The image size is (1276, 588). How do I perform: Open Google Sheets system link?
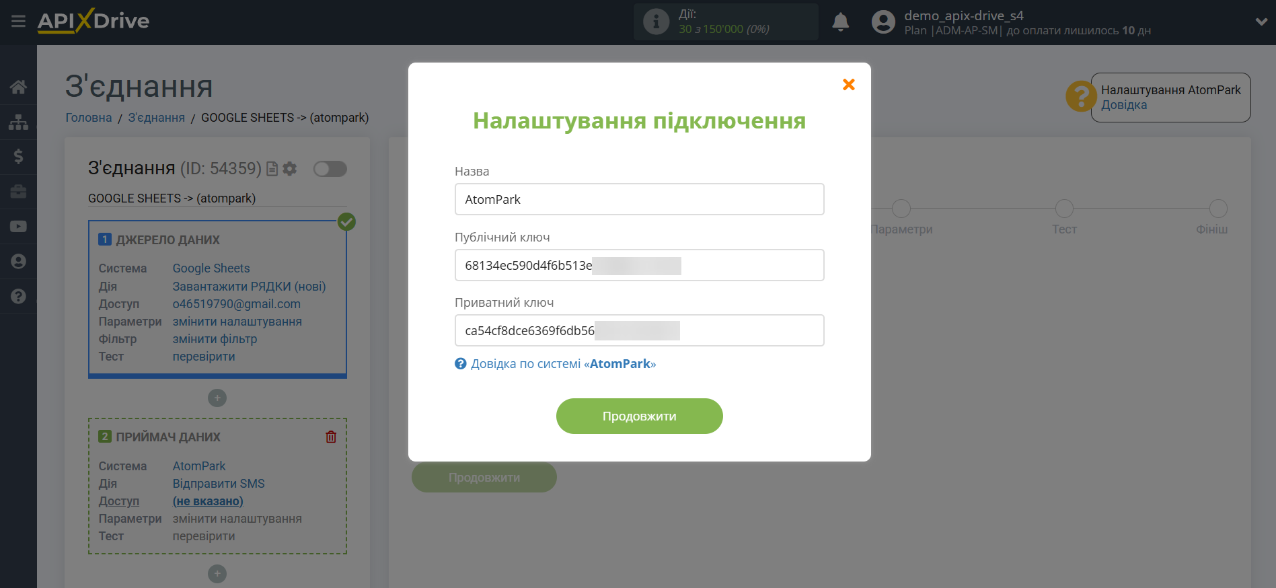pos(211,268)
